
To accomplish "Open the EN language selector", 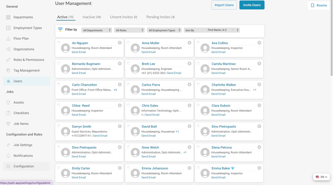I will 321,177.
